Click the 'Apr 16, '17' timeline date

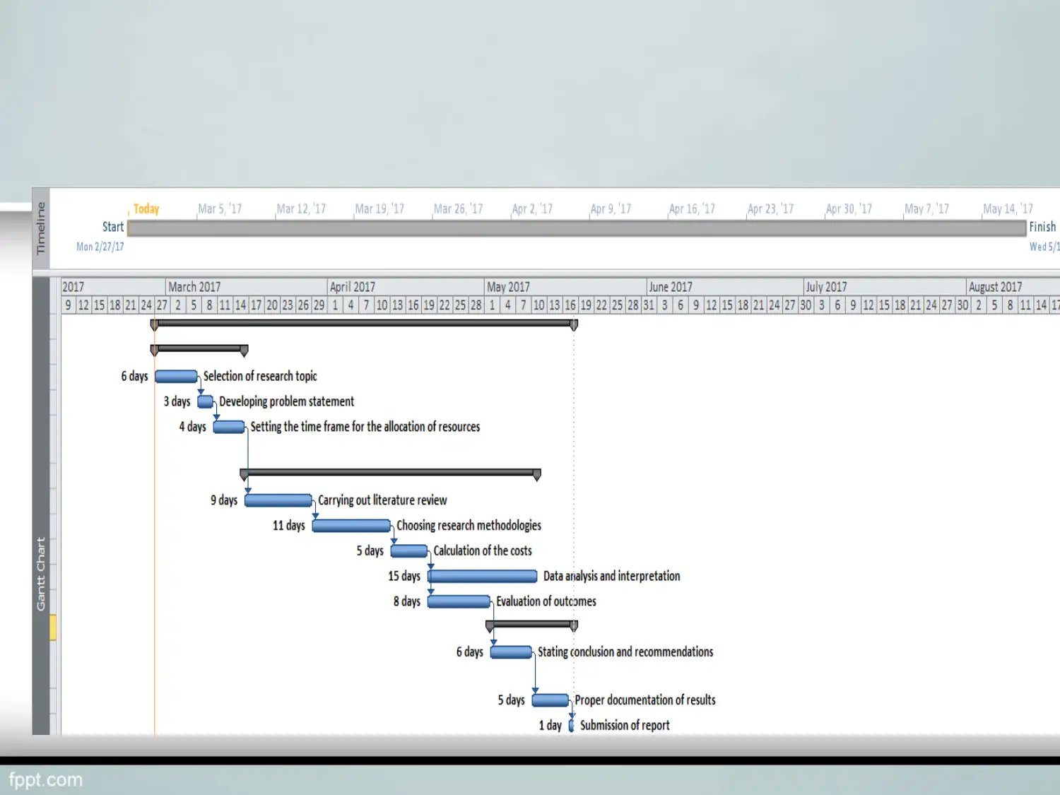click(692, 209)
